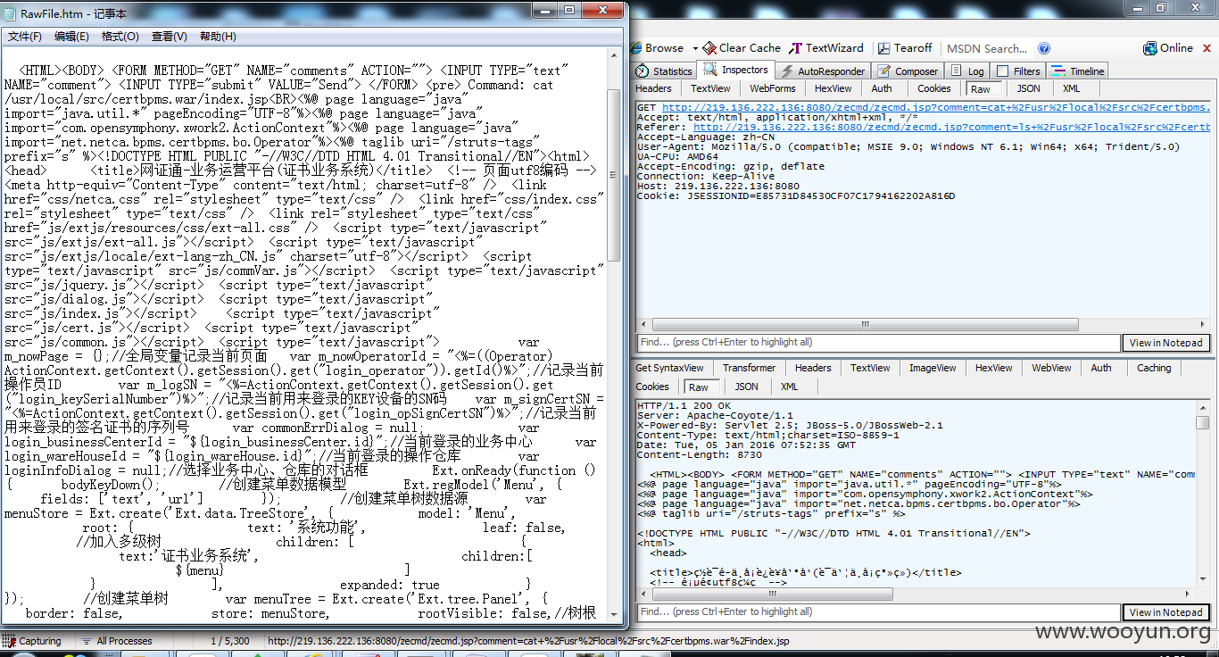The height and width of the screenshot is (657, 1219).
Task: Select request TextView inspector tab
Action: (710, 88)
